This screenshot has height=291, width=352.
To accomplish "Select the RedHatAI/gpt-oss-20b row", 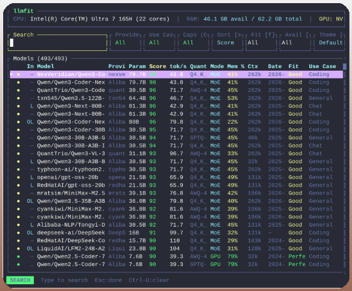I will tap(177, 186).
